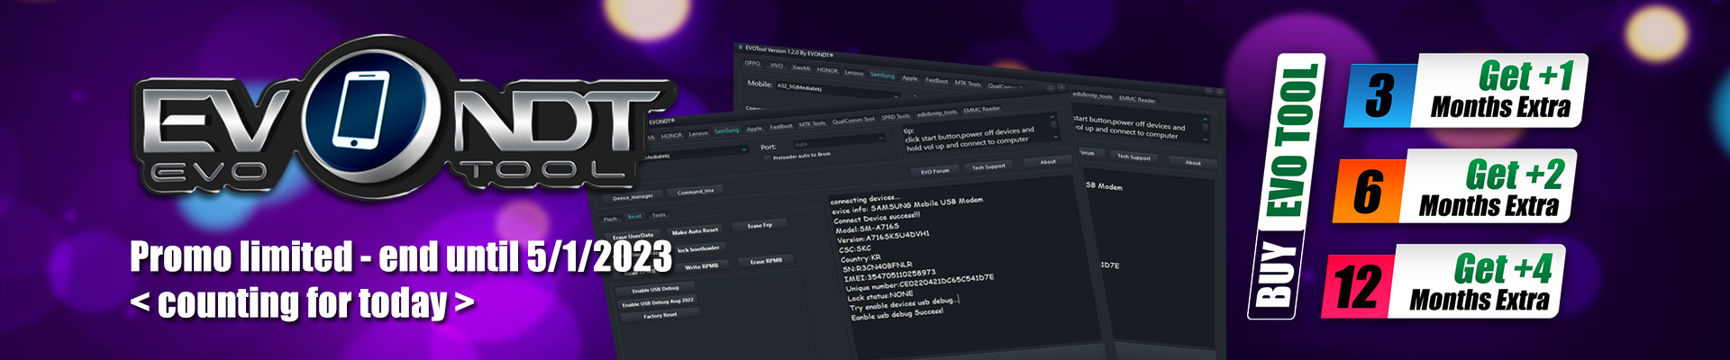Viewport: 1730px width, 360px height.
Task: Select the 12 months Get +4 offer
Action: (x=1443, y=282)
